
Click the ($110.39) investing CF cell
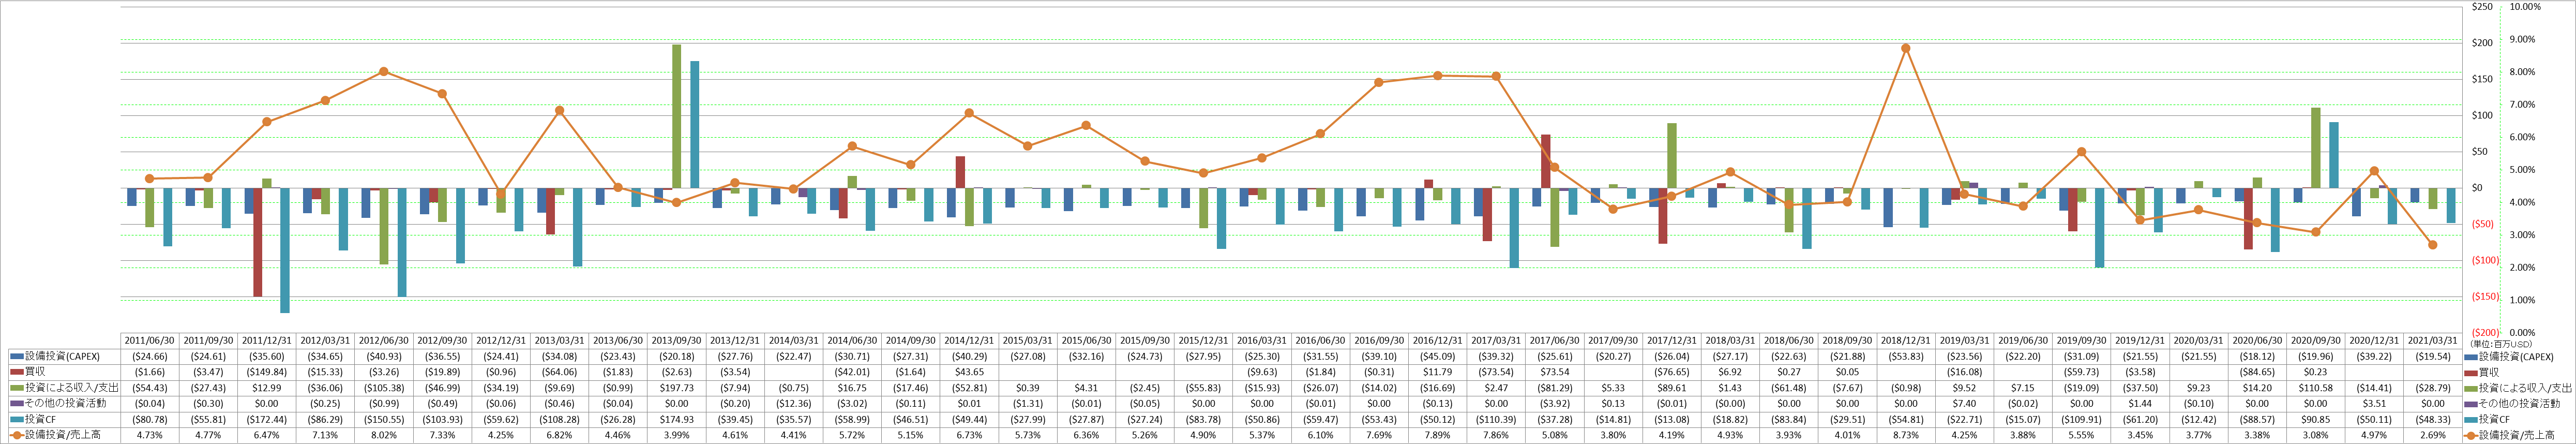pos(1495,419)
